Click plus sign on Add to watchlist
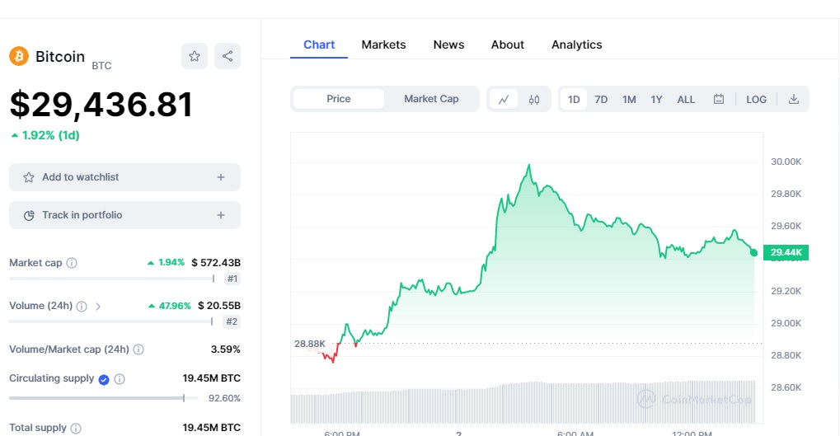This screenshot has height=436, width=840. pyautogui.click(x=221, y=177)
